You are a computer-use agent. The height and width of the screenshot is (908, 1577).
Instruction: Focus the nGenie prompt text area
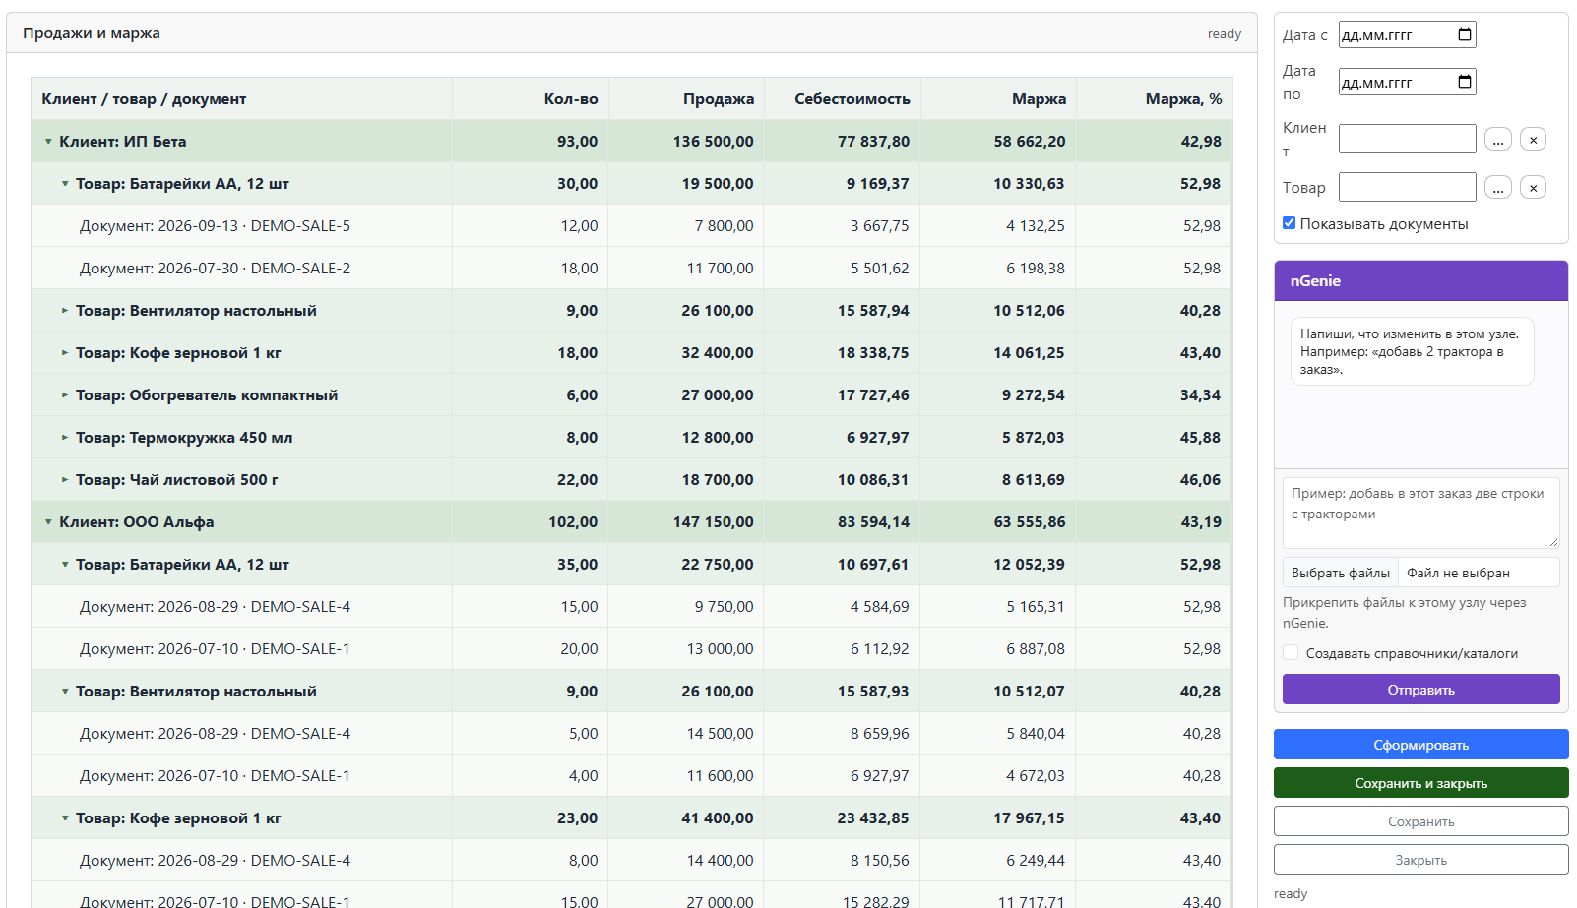point(1420,513)
